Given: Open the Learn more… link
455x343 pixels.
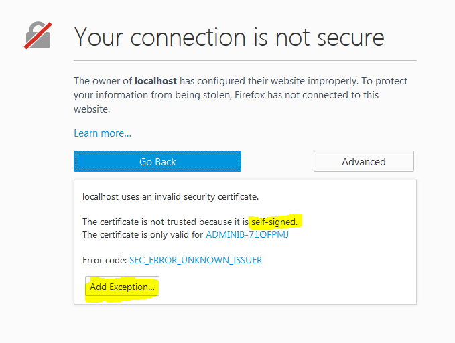Looking at the screenshot, I should tap(103, 133).
